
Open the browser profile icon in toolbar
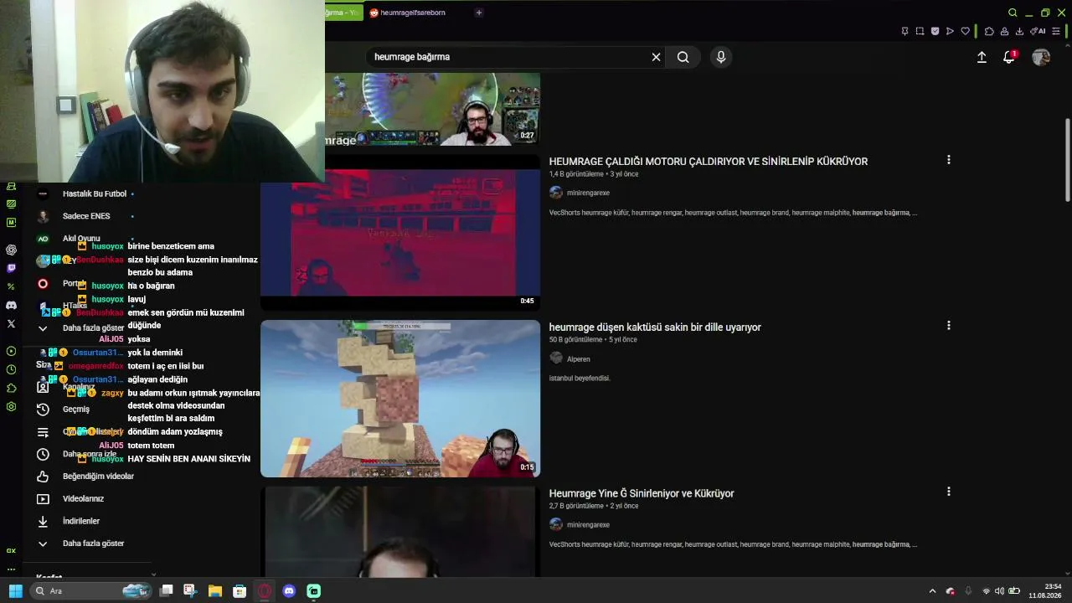tap(1004, 31)
